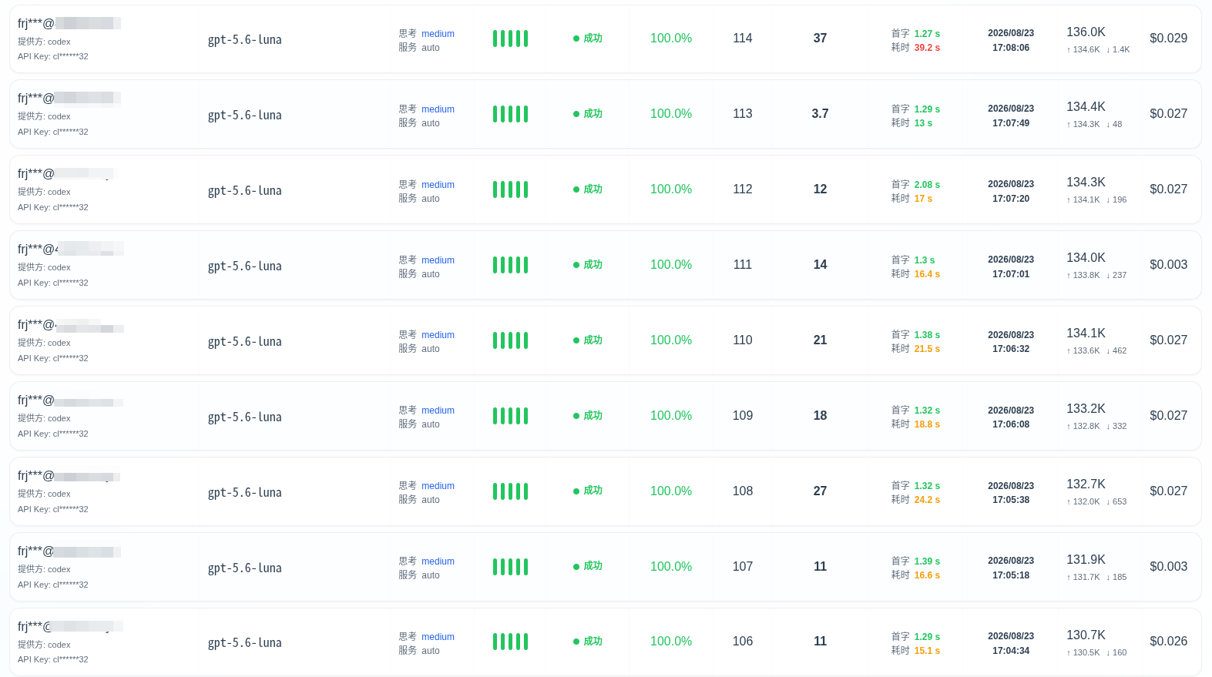This screenshot has width=1212, height=677.
Task: Click the health bars for request 110
Action: tap(510, 340)
